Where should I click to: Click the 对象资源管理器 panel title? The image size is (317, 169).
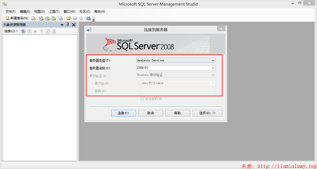click(x=15, y=25)
